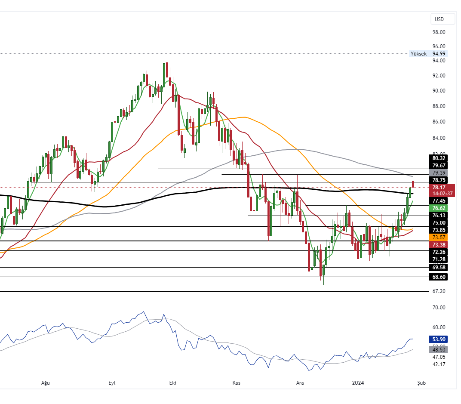Image resolution: width=461 pixels, height=404 pixels.
Task: Select the red 78.17 current price label
Action: click(439, 188)
